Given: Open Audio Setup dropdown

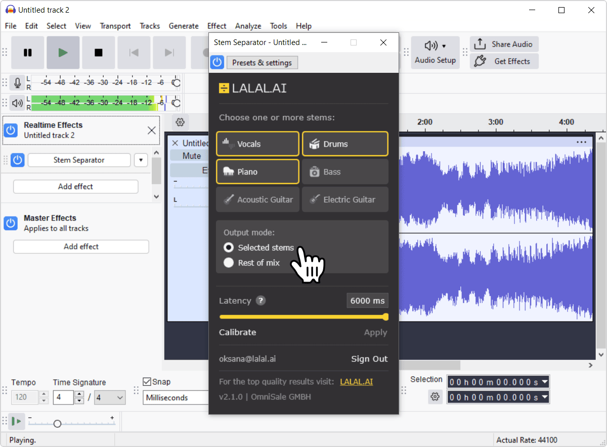Looking at the screenshot, I should point(436,53).
